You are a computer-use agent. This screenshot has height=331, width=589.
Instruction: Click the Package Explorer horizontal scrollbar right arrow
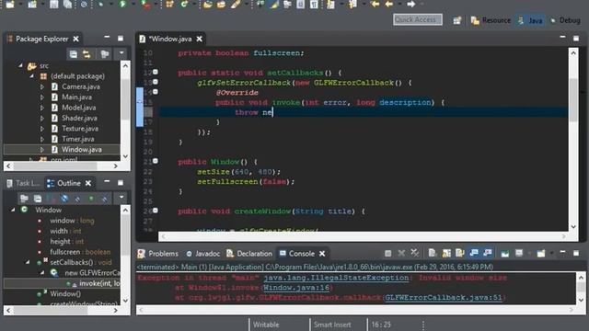pyautogui.click(x=116, y=165)
